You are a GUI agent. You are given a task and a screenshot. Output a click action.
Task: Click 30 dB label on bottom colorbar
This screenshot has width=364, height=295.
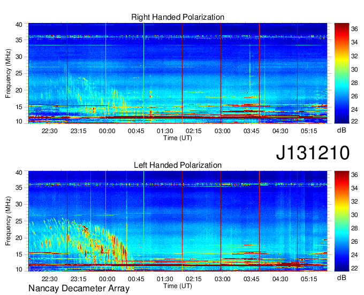coord(354,215)
